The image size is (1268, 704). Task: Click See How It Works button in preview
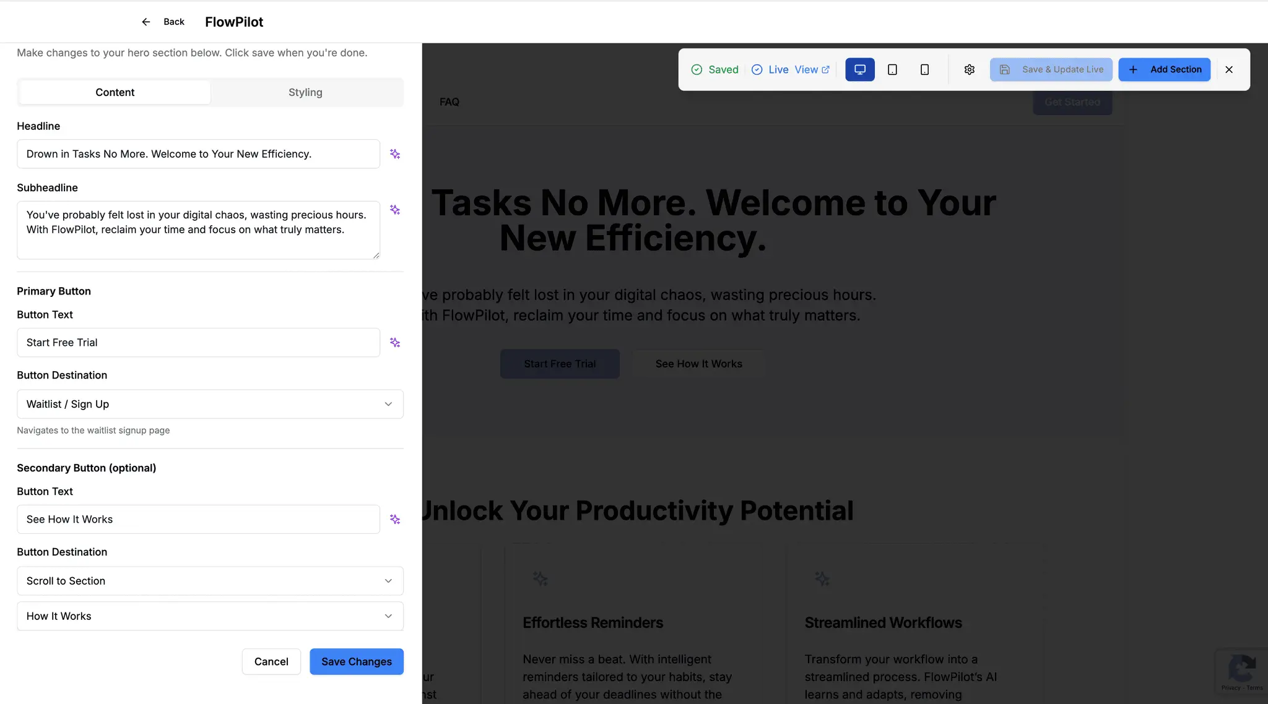tap(699, 364)
